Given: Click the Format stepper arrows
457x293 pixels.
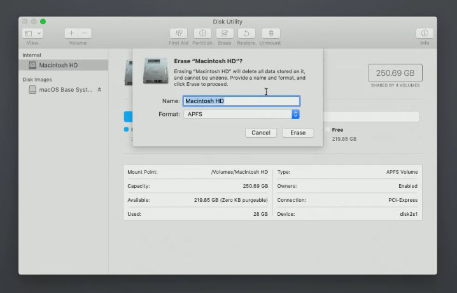Looking at the screenshot, I should click(x=295, y=114).
